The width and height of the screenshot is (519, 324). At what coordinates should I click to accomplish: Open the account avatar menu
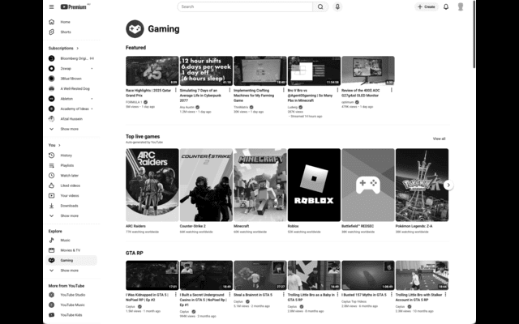coord(461,6)
